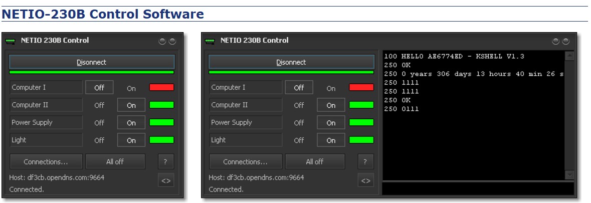
Task: Switch Computer I On in compact window
Action: tap(131, 89)
